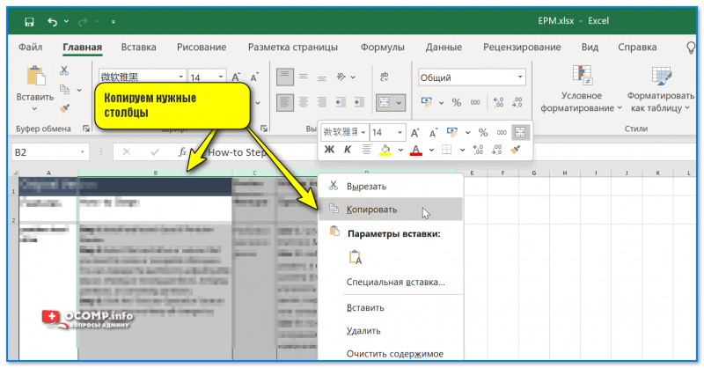This screenshot has height=368, width=704.
Task: Open the ribbon font name combo box
Action: click(x=142, y=77)
